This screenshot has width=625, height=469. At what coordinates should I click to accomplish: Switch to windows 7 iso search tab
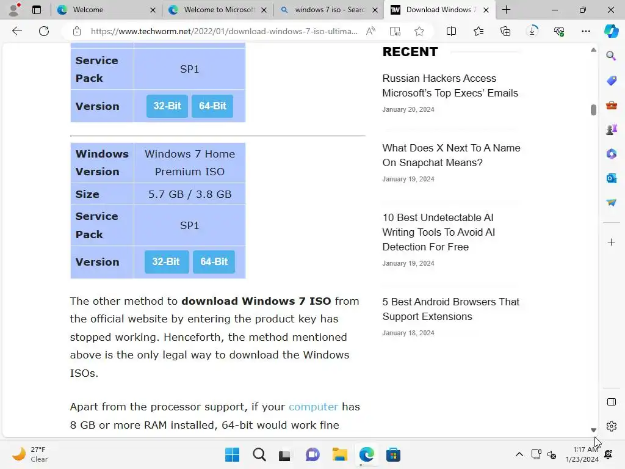[328, 10]
